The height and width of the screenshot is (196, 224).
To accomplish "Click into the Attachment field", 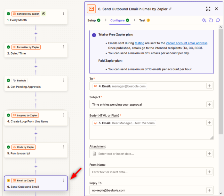I will (x=151, y=154).
